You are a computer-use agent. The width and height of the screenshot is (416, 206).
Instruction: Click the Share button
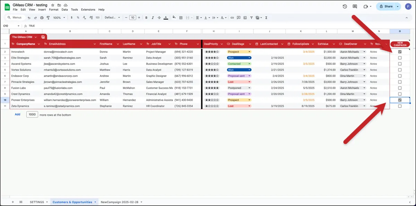[x=385, y=6]
